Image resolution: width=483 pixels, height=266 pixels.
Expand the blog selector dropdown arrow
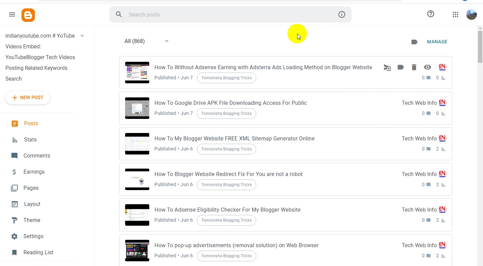tap(82, 36)
